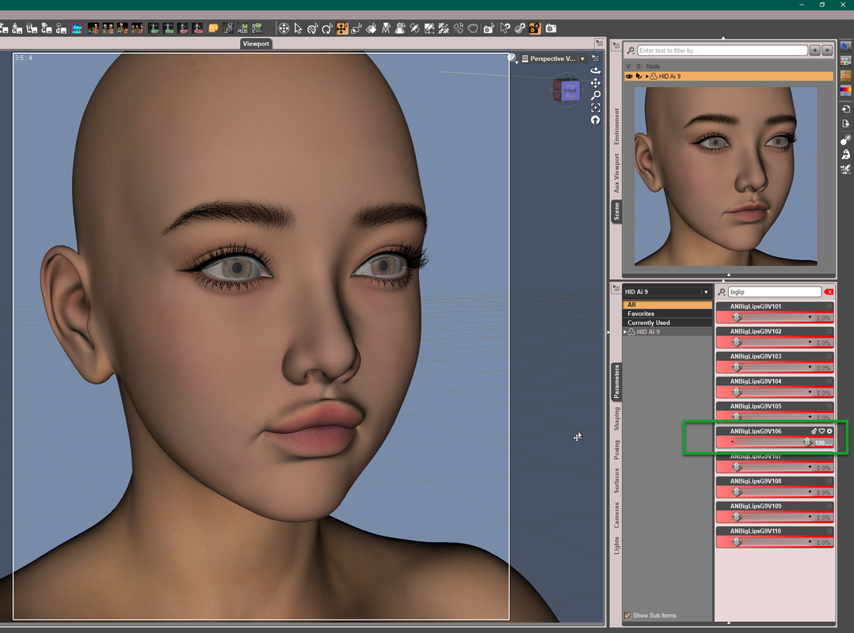Click the search magnifier beside biglip field
The image size is (854, 633).
click(x=722, y=292)
